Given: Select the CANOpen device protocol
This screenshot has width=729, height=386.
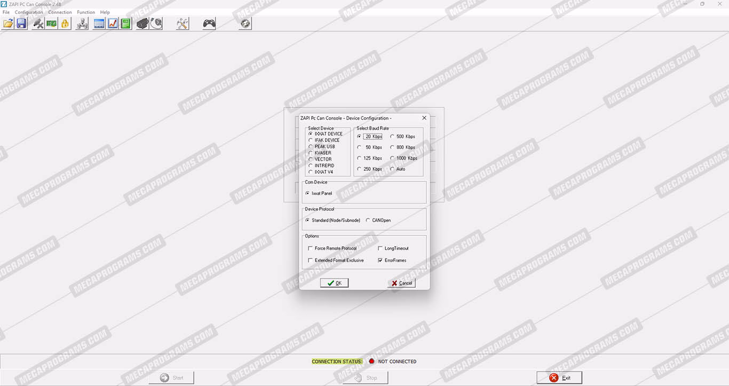Looking at the screenshot, I should [x=368, y=220].
